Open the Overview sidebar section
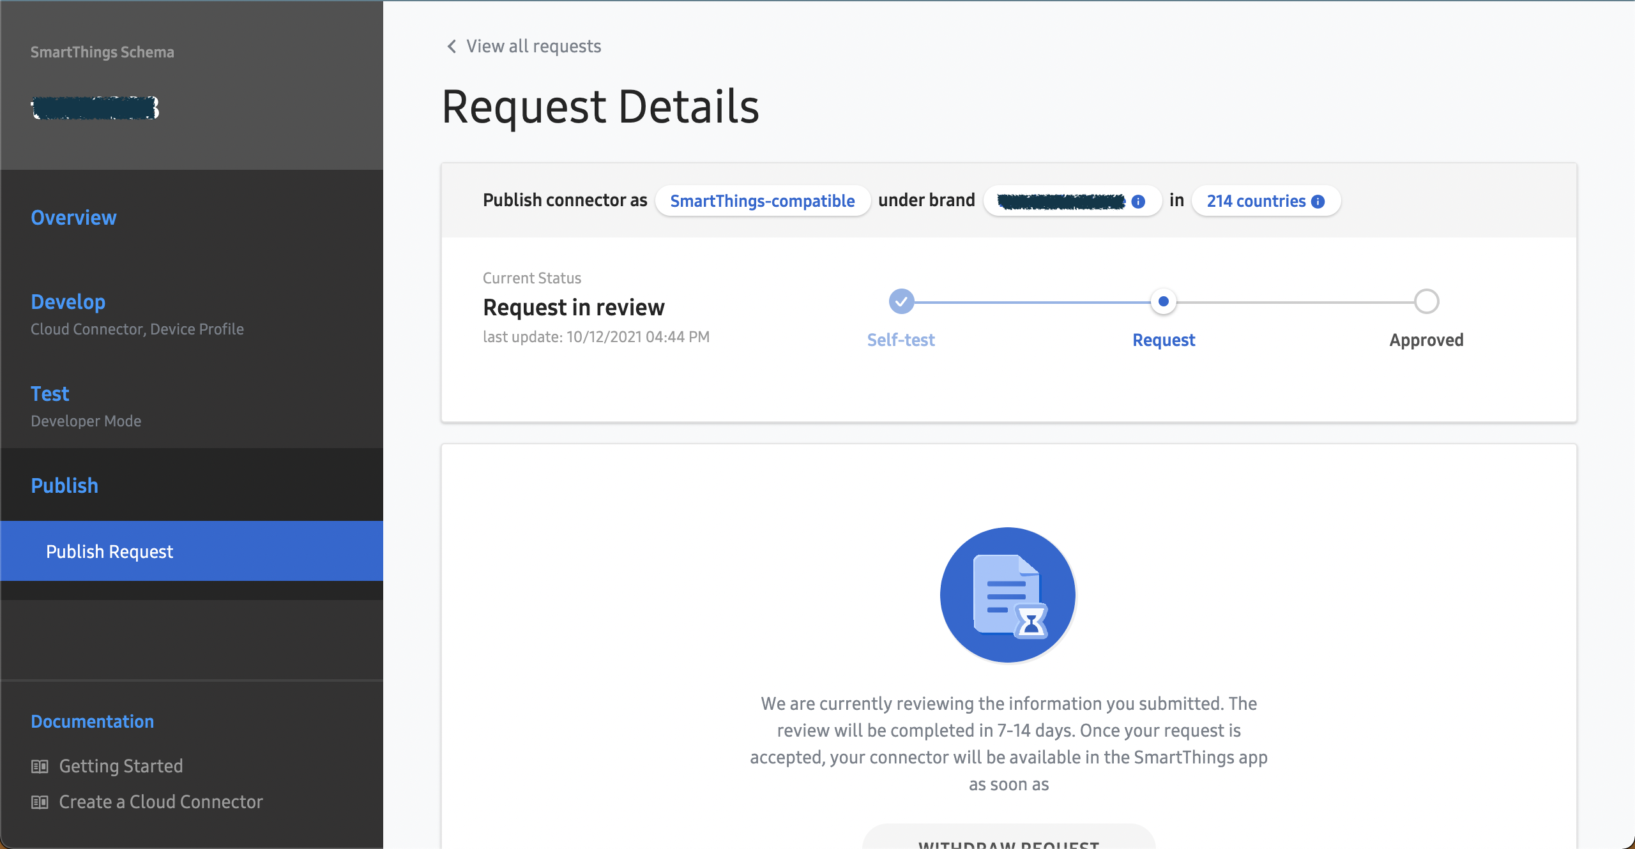Screen dimensions: 1635x849 pyautogui.click(x=73, y=218)
